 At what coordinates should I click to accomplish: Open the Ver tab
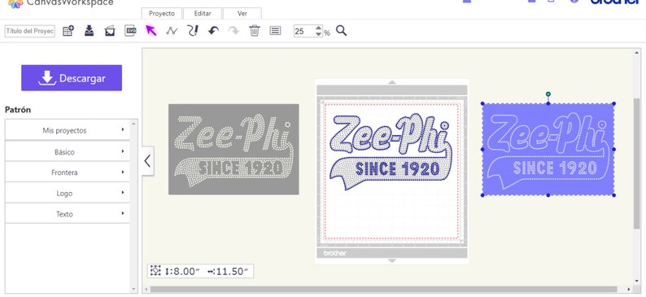242,13
